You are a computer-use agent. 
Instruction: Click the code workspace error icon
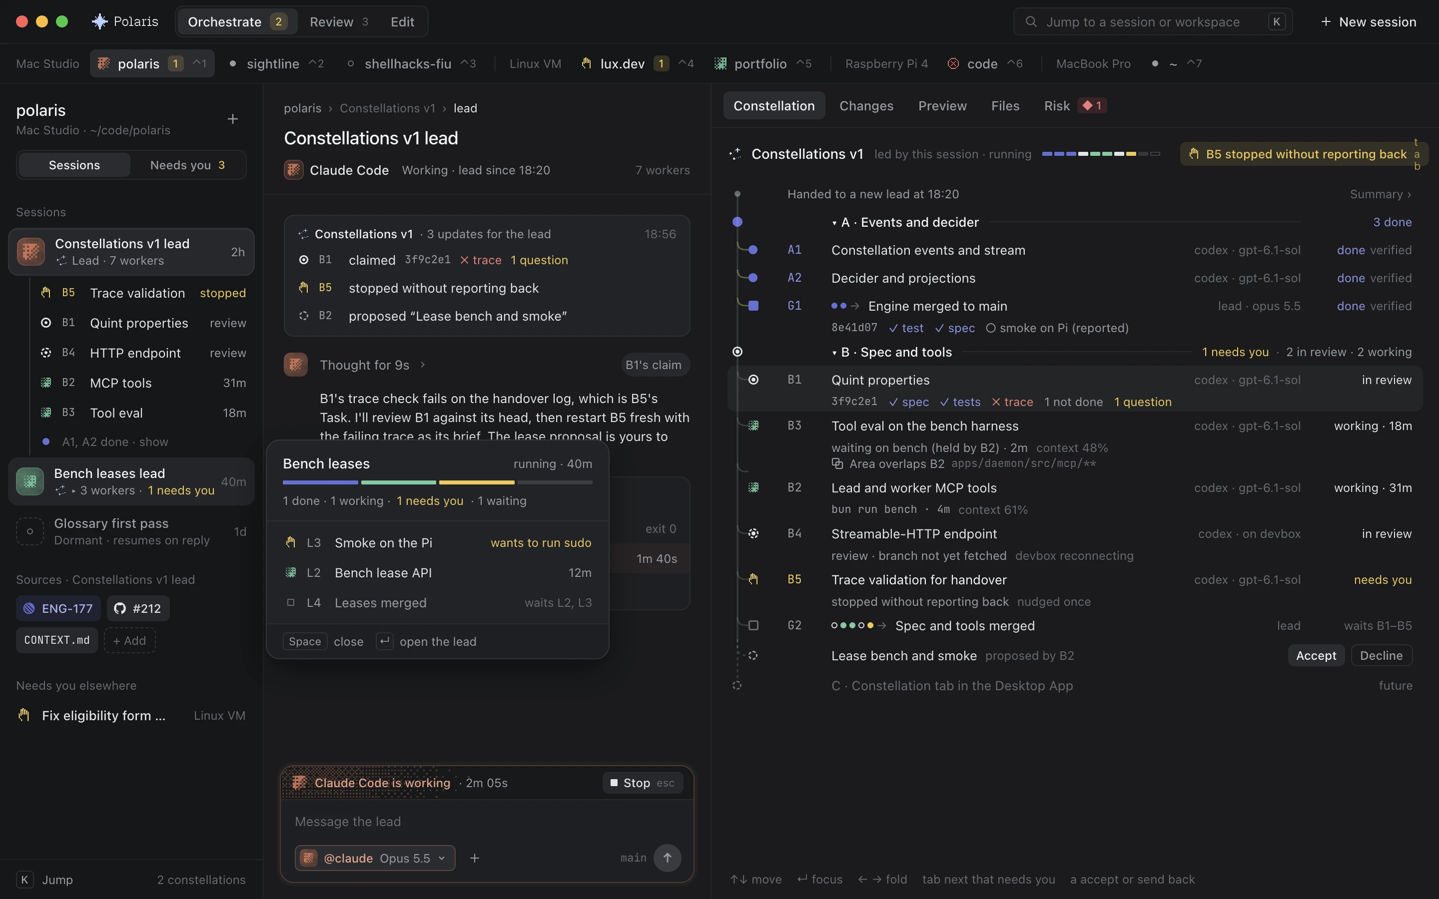(x=953, y=63)
